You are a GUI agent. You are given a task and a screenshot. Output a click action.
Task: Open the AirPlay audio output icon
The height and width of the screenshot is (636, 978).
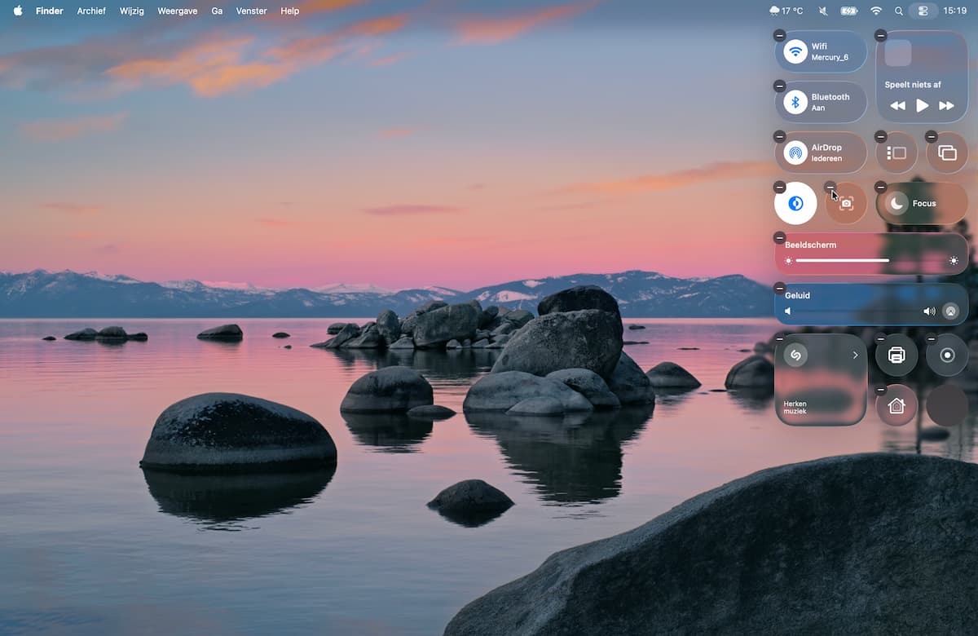coord(950,311)
